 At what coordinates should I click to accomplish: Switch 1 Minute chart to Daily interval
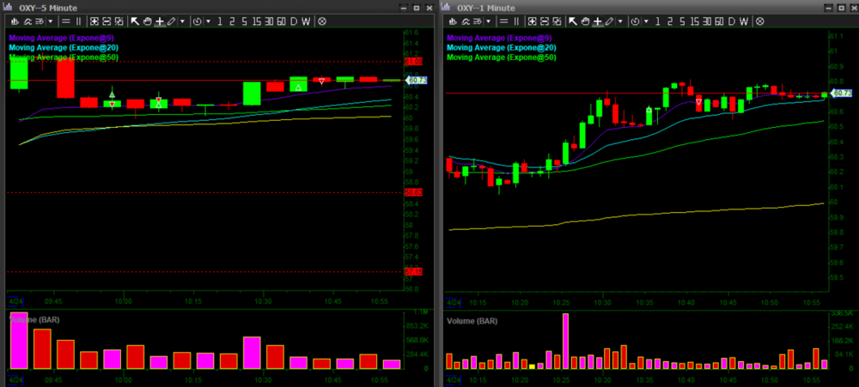coord(731,21)
